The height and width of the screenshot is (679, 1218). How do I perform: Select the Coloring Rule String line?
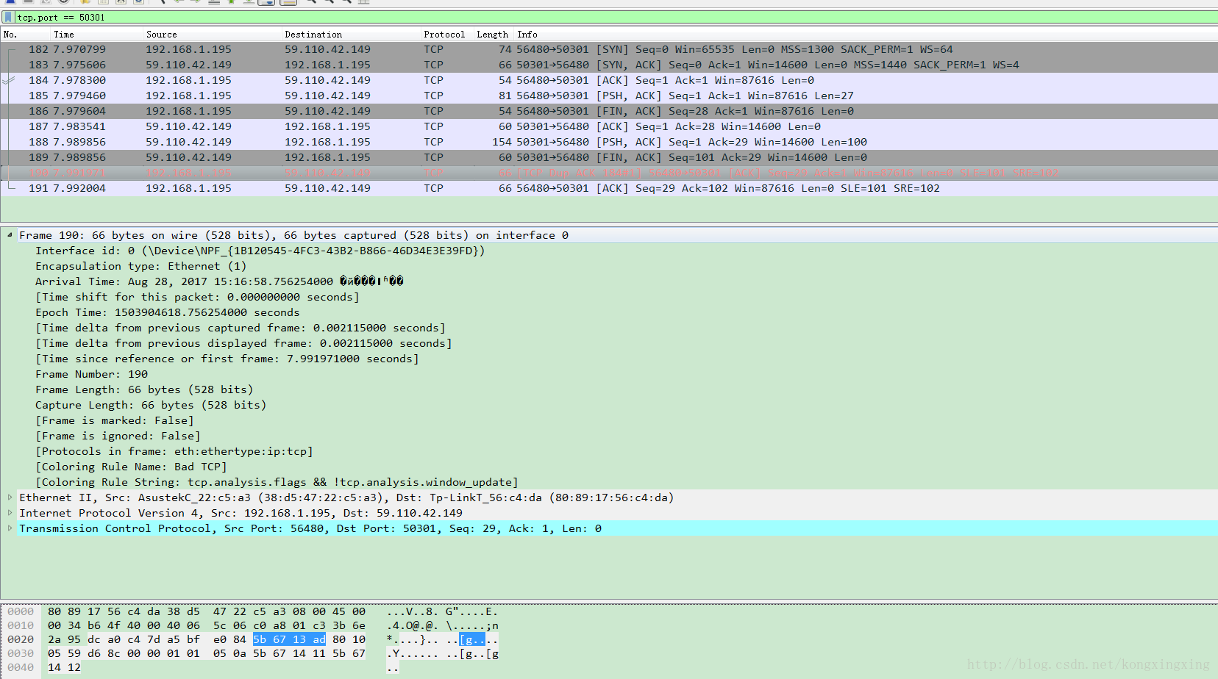pos(277,482)
